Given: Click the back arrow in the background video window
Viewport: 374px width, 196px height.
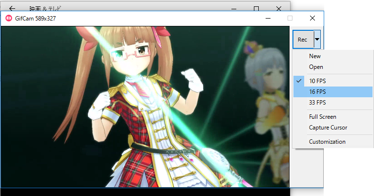Looking at the screenshot, I should tap(12, 9).
